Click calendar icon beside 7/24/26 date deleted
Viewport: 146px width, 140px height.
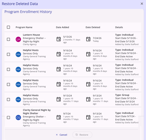[88, 39]
